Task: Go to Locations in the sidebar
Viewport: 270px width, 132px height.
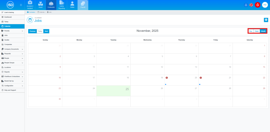Action: coord(8,67)
